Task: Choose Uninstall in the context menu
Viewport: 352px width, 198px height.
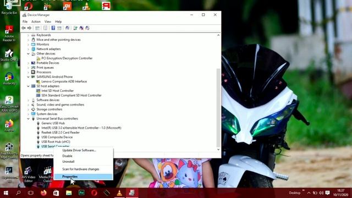Action: tap(68, 161)
